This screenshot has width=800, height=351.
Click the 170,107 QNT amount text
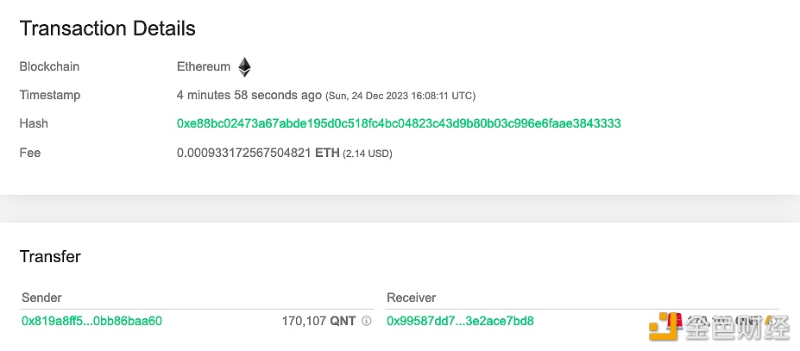[x=318, y=321]
